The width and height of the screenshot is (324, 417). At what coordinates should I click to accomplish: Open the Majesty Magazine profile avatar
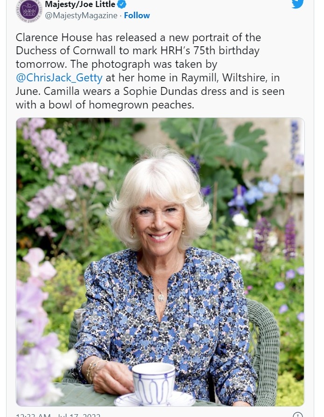point(29,11)
